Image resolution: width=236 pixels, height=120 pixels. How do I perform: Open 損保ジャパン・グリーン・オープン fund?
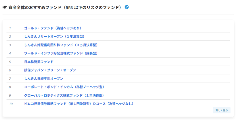click(50, 70)
